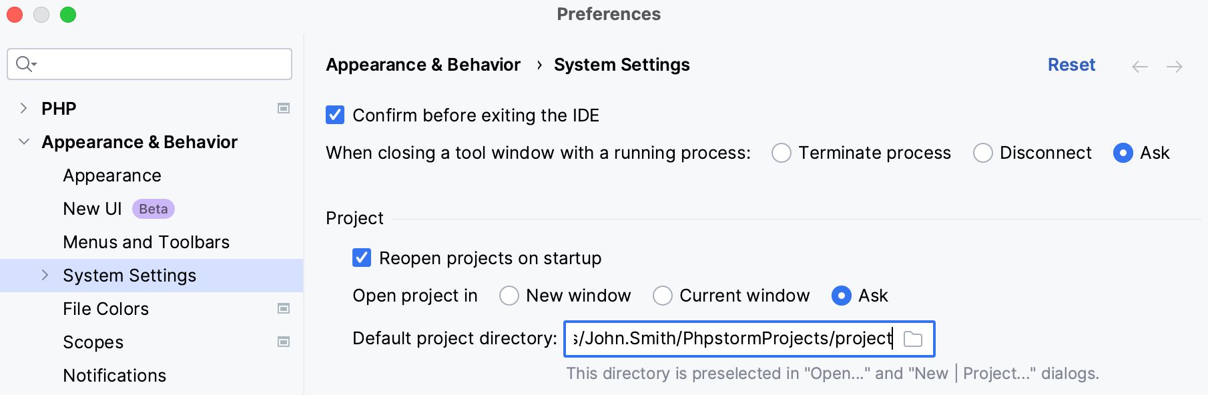Switch to Menus and Toolbars settings
Screen dimensions: 1208x395
[145, 242]
